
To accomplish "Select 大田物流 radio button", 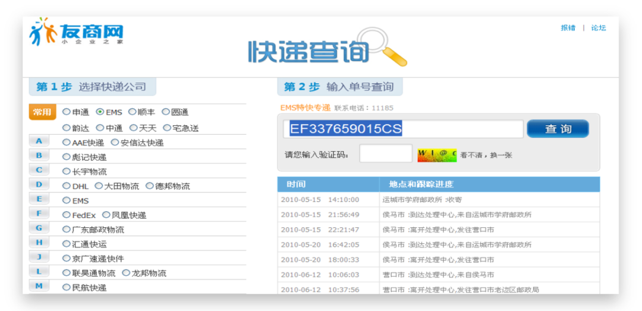I will tap(99, 186).
